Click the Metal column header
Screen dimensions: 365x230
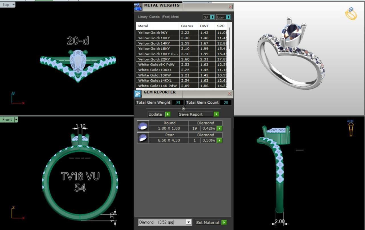(x=157, y=26)
